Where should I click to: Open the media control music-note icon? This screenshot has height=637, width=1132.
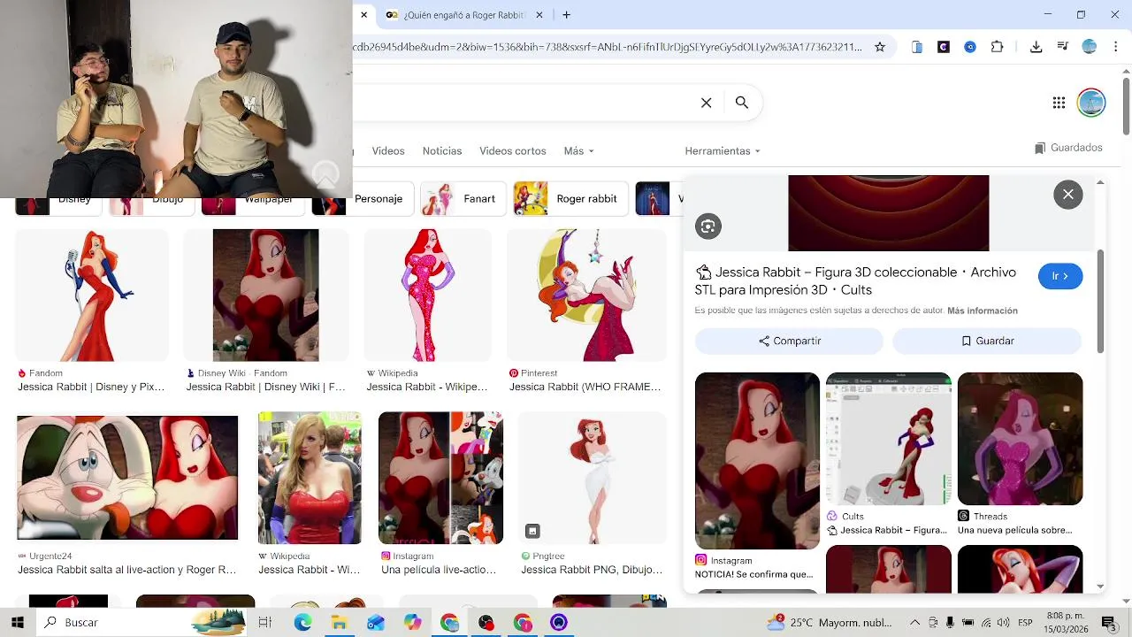[1063, 47]
